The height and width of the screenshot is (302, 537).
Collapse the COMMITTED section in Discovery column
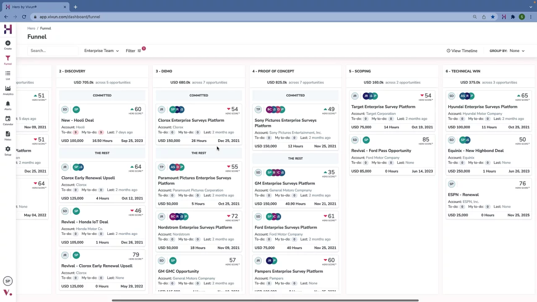[x=102, y=95]
